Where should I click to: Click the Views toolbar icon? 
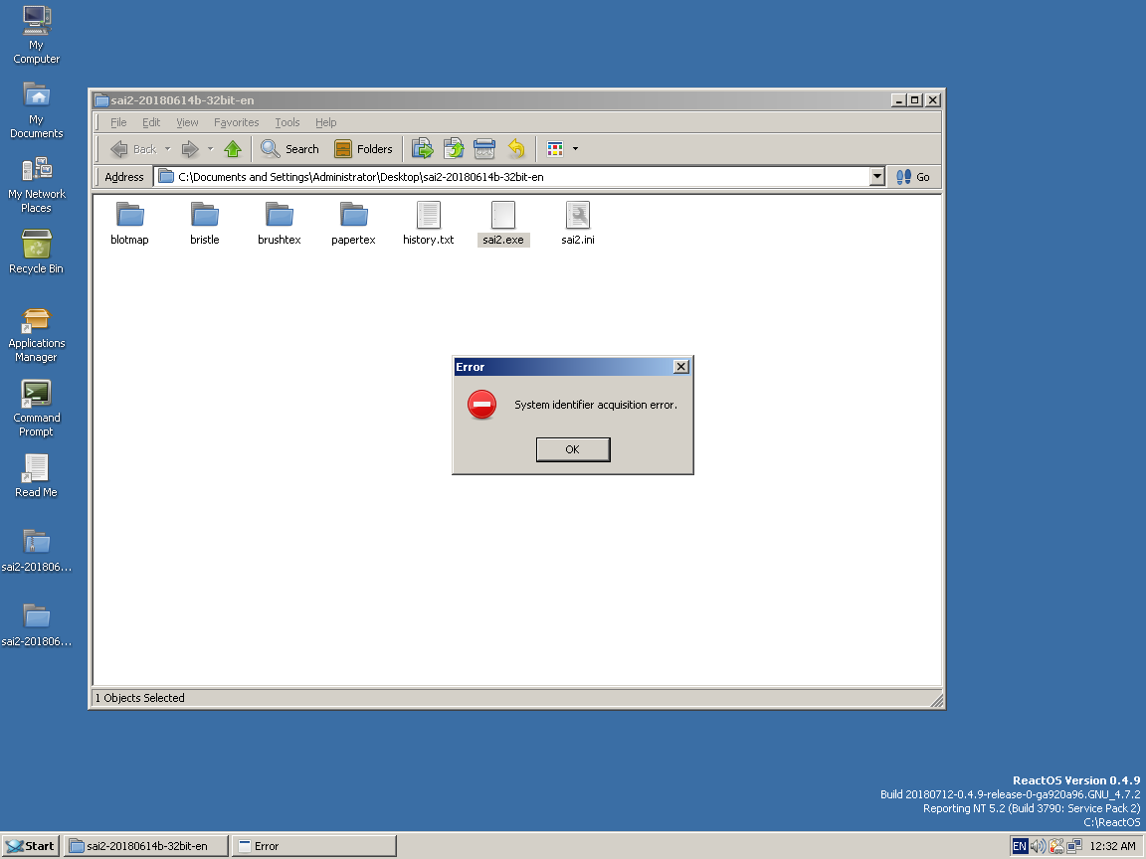(555, 149)
